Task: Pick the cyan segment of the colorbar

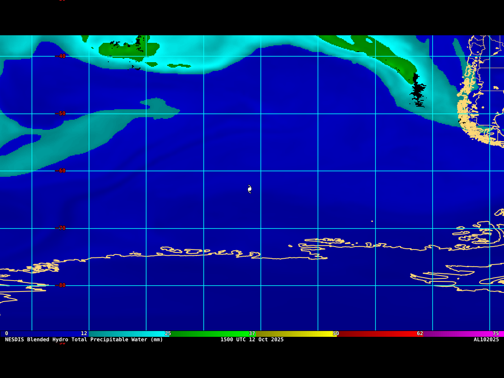Action: click(x=128, y=333)
